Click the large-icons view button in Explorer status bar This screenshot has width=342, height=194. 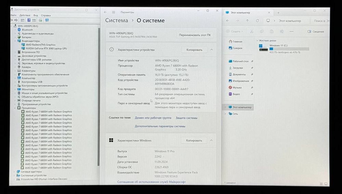pyautogui.click(x=326, y=183)
